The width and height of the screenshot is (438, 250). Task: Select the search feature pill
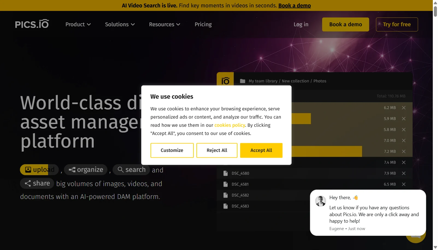click(131, 170)
